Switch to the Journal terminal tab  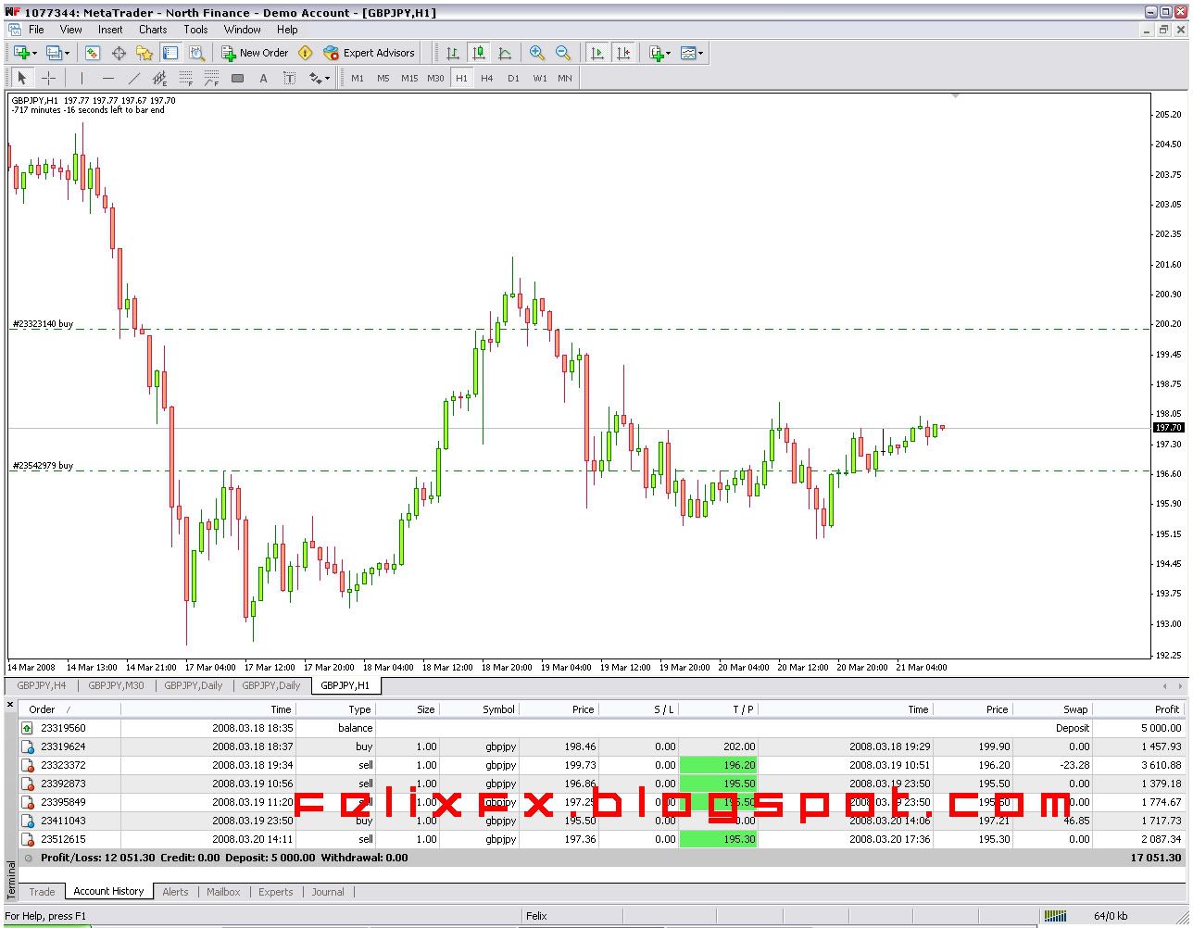(327, 892)
